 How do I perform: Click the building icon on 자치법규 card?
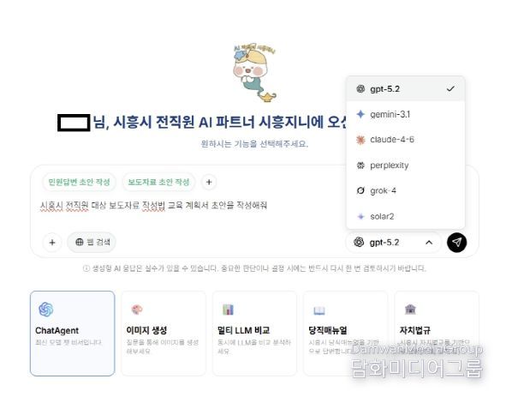click(x=410, y=309)
